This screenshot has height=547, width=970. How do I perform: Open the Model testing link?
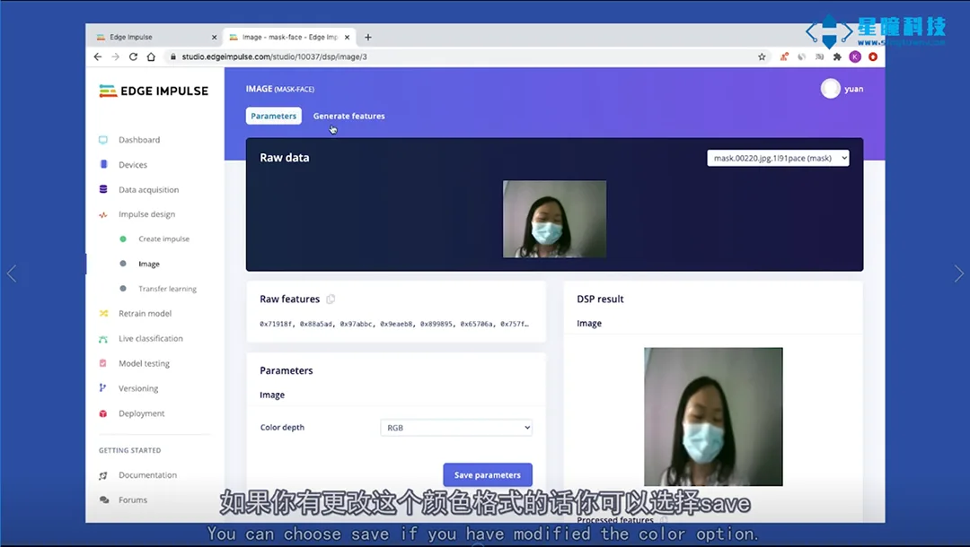point(144,364)
